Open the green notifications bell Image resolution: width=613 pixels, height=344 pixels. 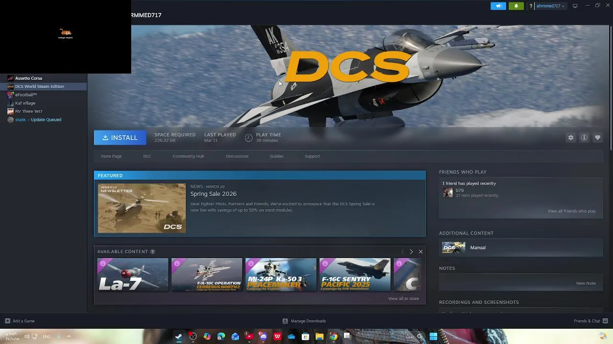[516, 6]
